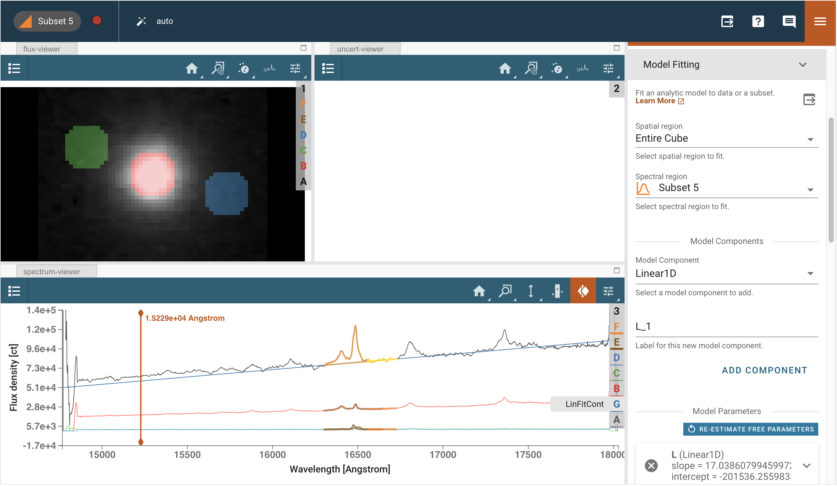Image resolution: width=837 pixels, height=486 pixels.
Task: Remove the L Linear1D component with X icon
Action: 651,466
